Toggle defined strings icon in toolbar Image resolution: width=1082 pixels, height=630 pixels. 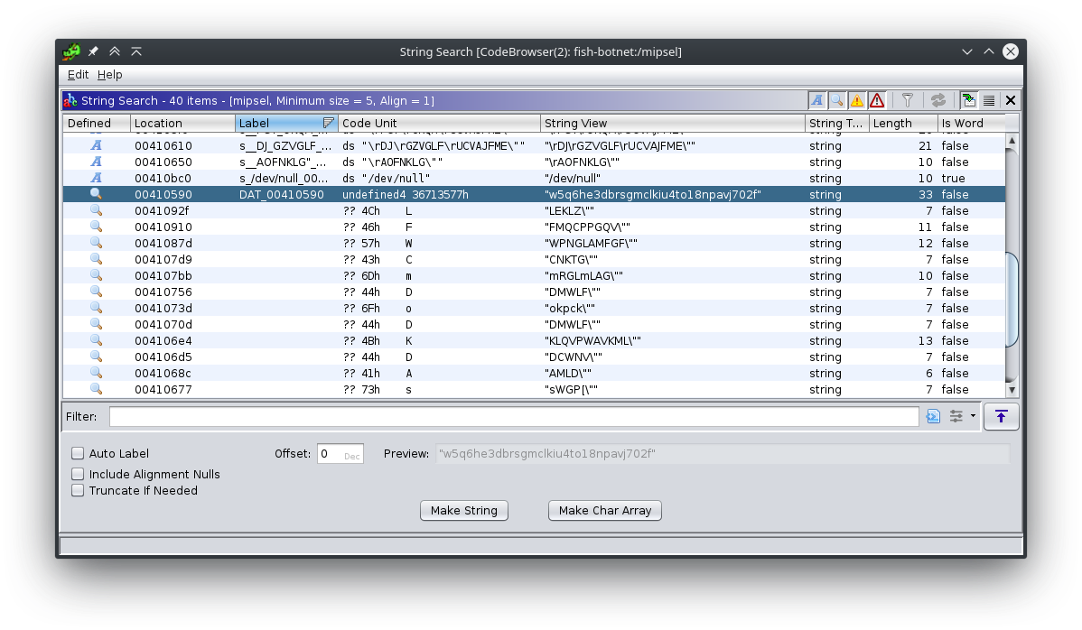click(816, 100)
